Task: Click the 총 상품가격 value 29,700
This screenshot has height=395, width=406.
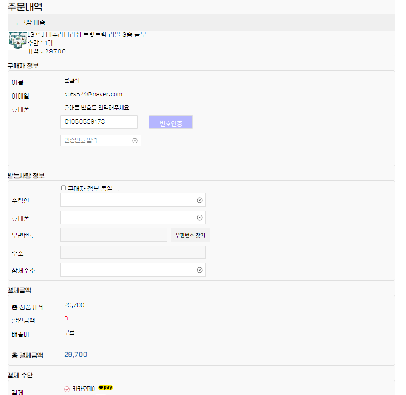Action: tap(74, 305)
